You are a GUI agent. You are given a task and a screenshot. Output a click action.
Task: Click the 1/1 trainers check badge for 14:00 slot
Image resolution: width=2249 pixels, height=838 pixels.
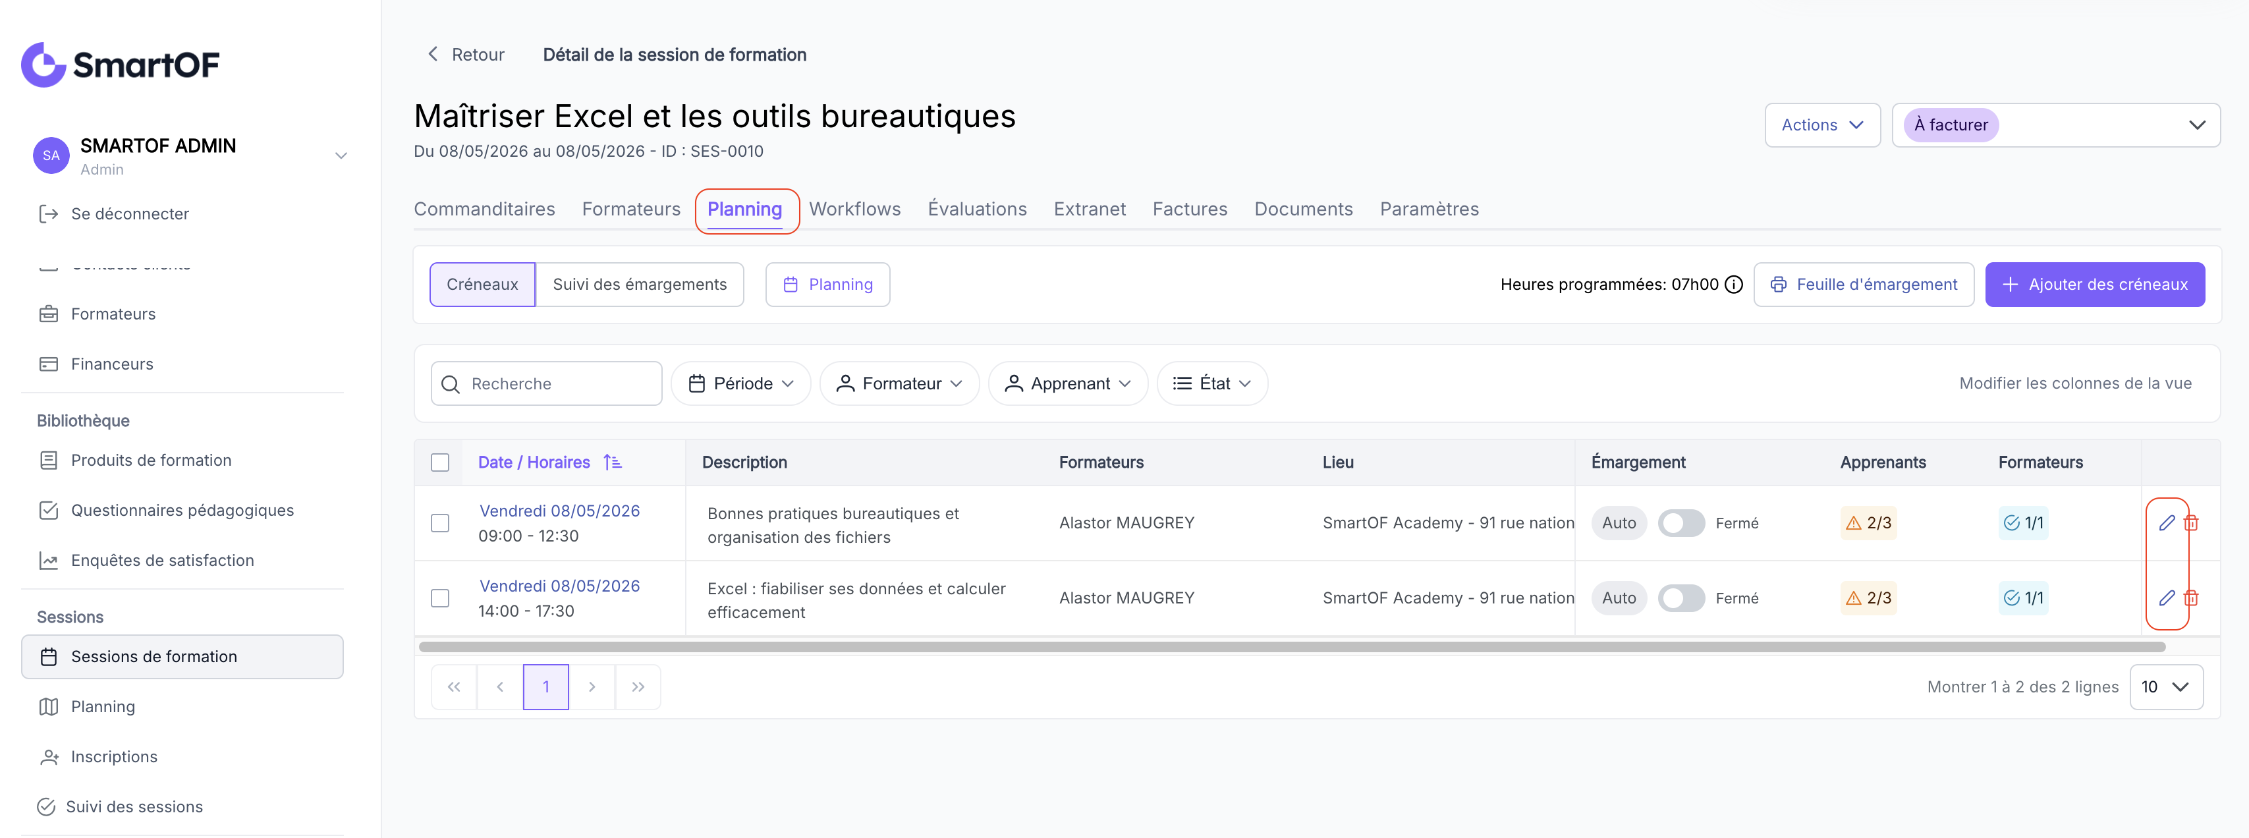[x=2023, y=598]
